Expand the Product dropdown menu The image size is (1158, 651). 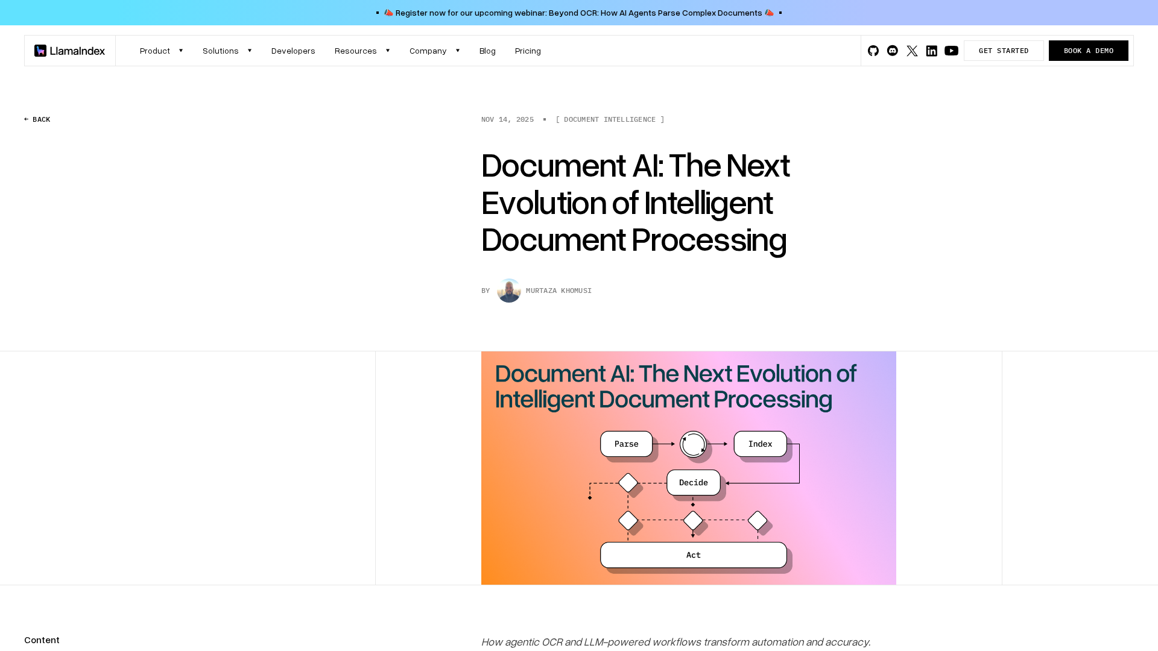pos(161,51)
